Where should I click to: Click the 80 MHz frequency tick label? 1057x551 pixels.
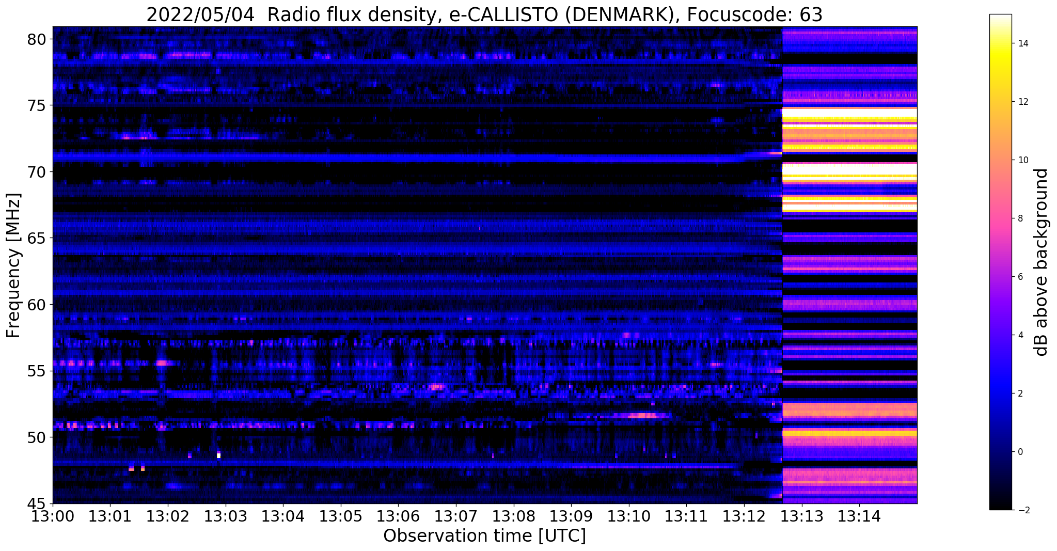tap(37, 39)
